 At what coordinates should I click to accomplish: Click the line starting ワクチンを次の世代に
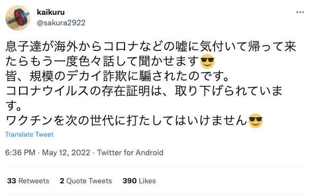[x=134, y=121]
